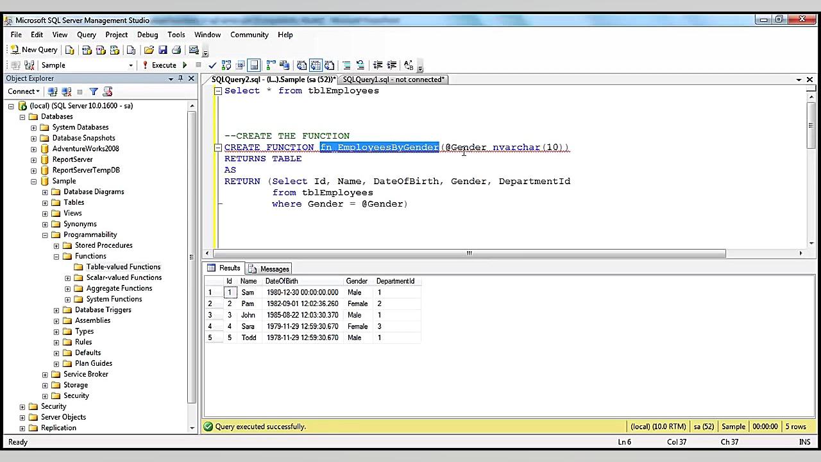
Task: Click the Comment Out Selected Lines icon
Action: click(x=346, y=65)
